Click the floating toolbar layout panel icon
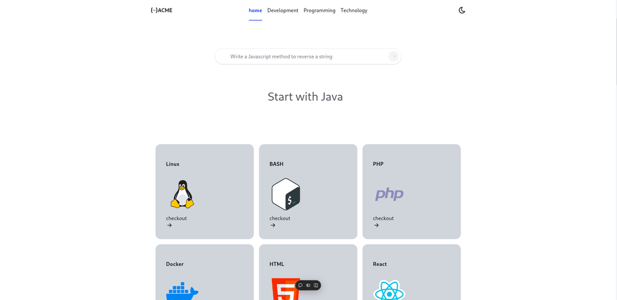Screen dimensions: 617x300 pos(316,286)
